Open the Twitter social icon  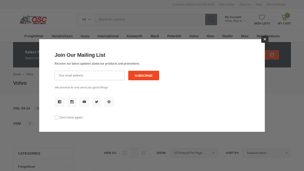tap(97, 102)
